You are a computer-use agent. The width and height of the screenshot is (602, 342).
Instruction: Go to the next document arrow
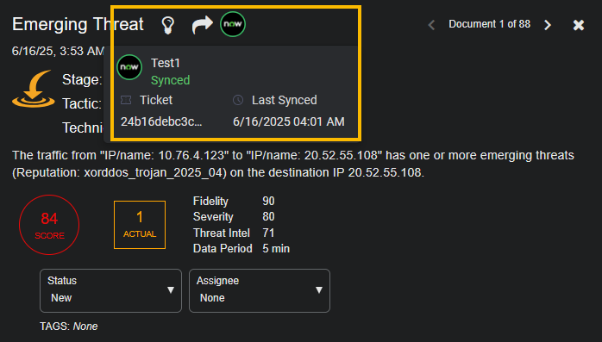point(548,25)
